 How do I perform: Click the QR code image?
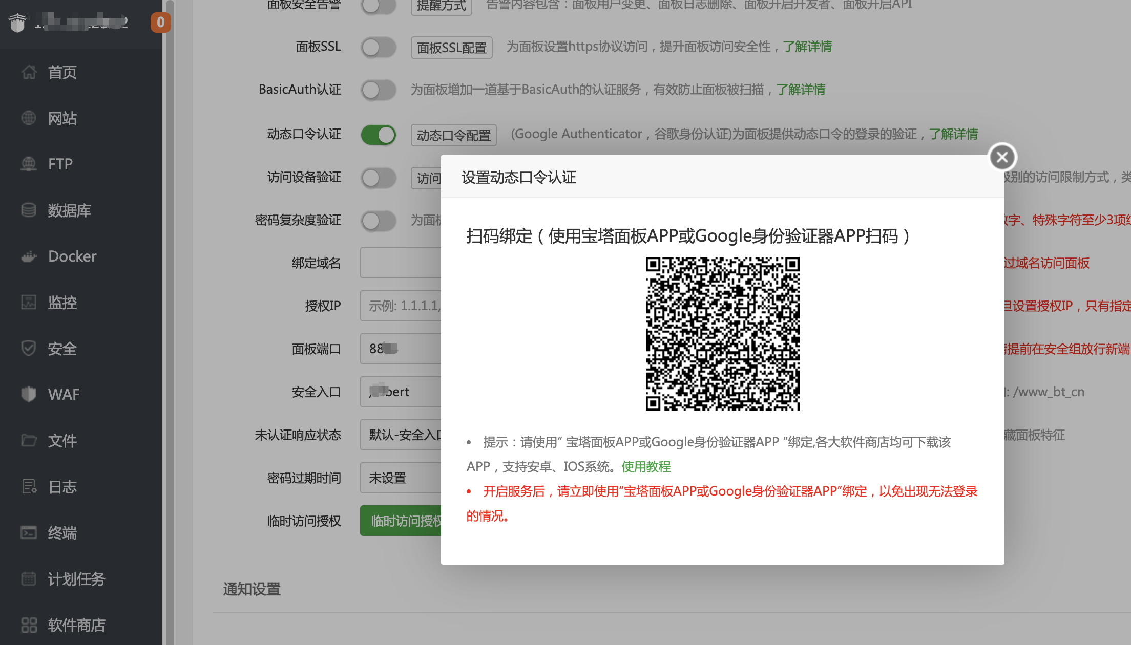click(x=722, y=333)
